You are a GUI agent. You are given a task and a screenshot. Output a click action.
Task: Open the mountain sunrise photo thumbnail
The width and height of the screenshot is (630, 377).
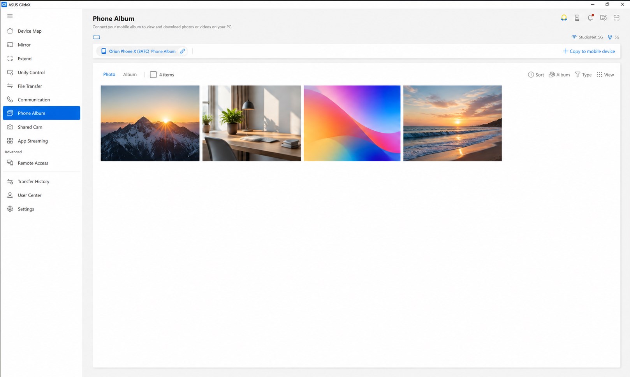click(150, 123)
